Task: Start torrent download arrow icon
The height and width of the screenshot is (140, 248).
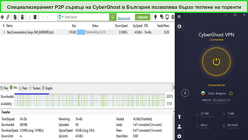Action: pos(29,17)
